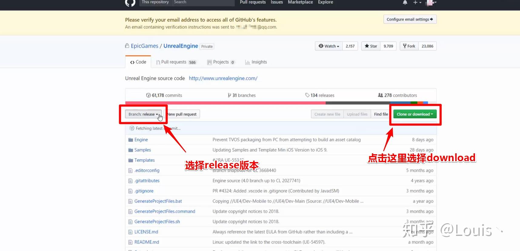Click the .editorconfig file icon
The height and width of the screenshot is (251, 520).
click(131, 171)
